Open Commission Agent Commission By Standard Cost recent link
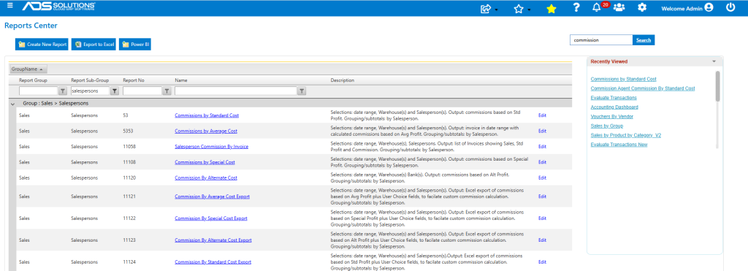748x271 pixels. point(643,88)
